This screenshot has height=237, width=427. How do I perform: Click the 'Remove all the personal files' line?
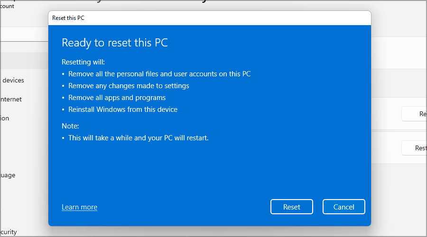(159, 74)
